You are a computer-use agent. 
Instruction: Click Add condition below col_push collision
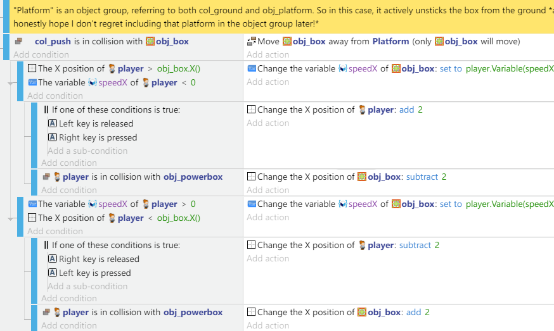click(41, 54)
